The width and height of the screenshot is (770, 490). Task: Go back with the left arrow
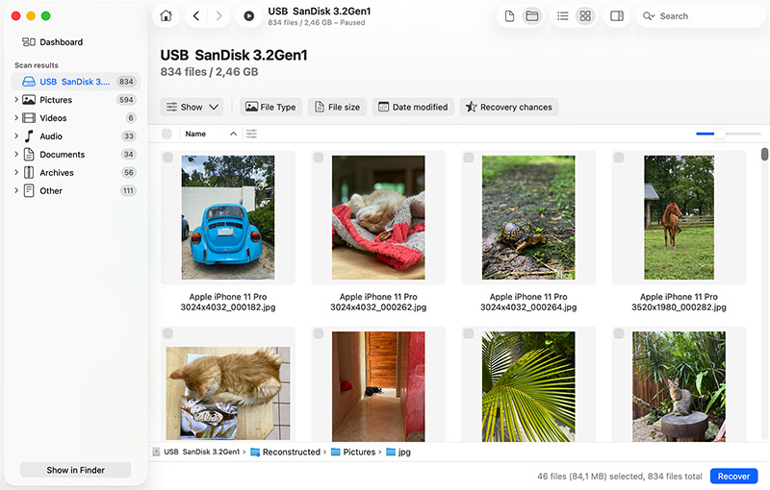point(196,16)
